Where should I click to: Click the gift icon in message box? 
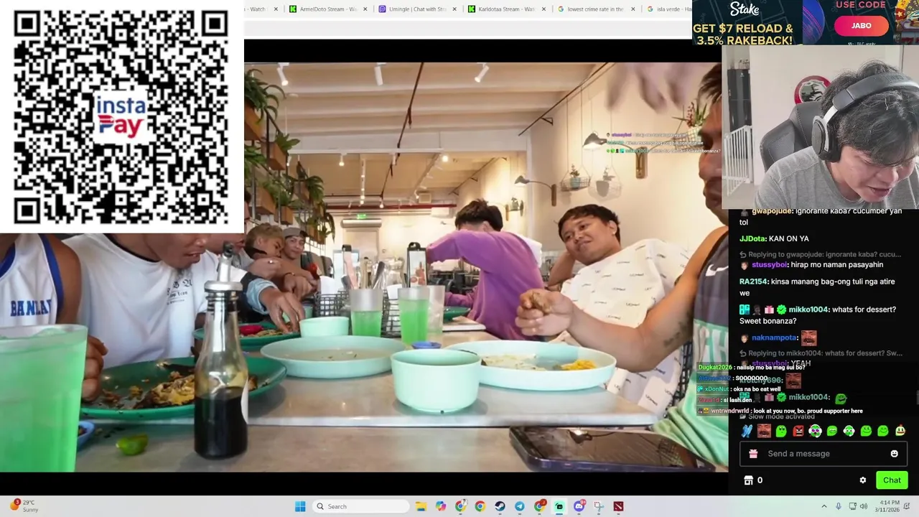click(753, 454)
